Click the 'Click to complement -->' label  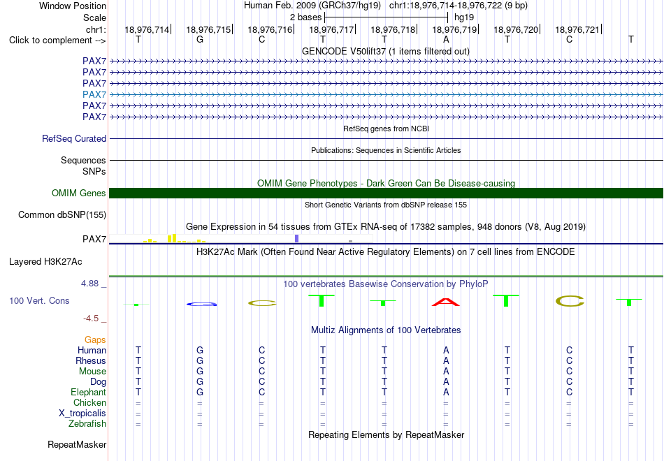pyautogui.click(x=57, y=41)
